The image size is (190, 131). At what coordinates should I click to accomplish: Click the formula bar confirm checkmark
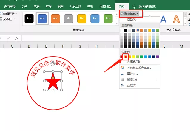click(x=8, y=38)
